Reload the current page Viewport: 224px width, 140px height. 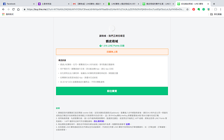click(x=13, y=9)
